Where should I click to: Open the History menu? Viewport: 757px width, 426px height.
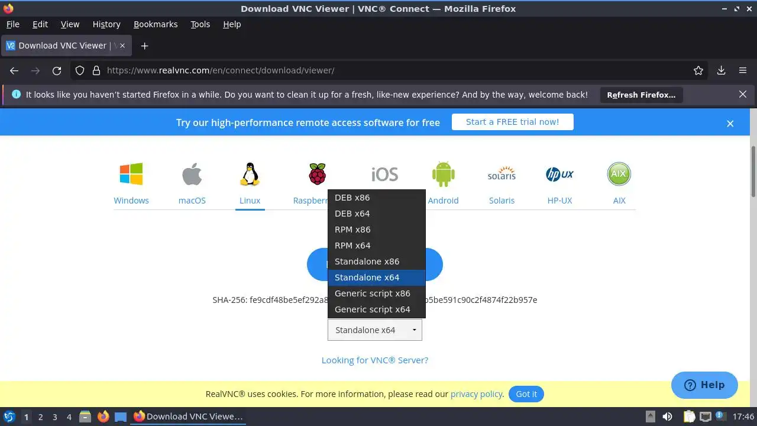click(106, 24)
